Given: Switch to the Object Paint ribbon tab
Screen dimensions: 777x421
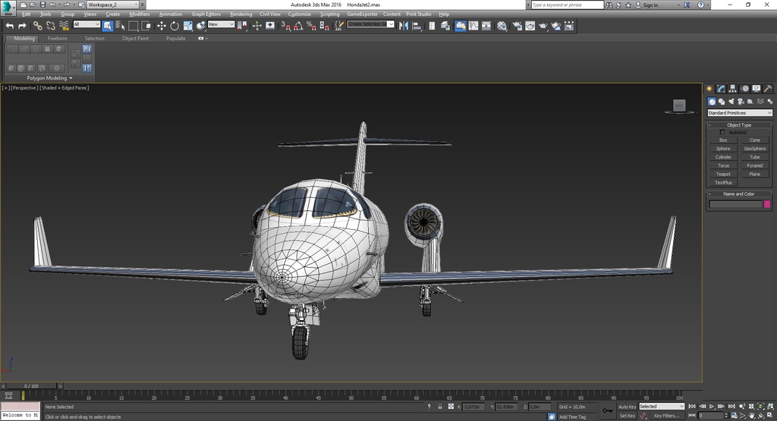Looking at the screenshot, I should pos(135,39).
